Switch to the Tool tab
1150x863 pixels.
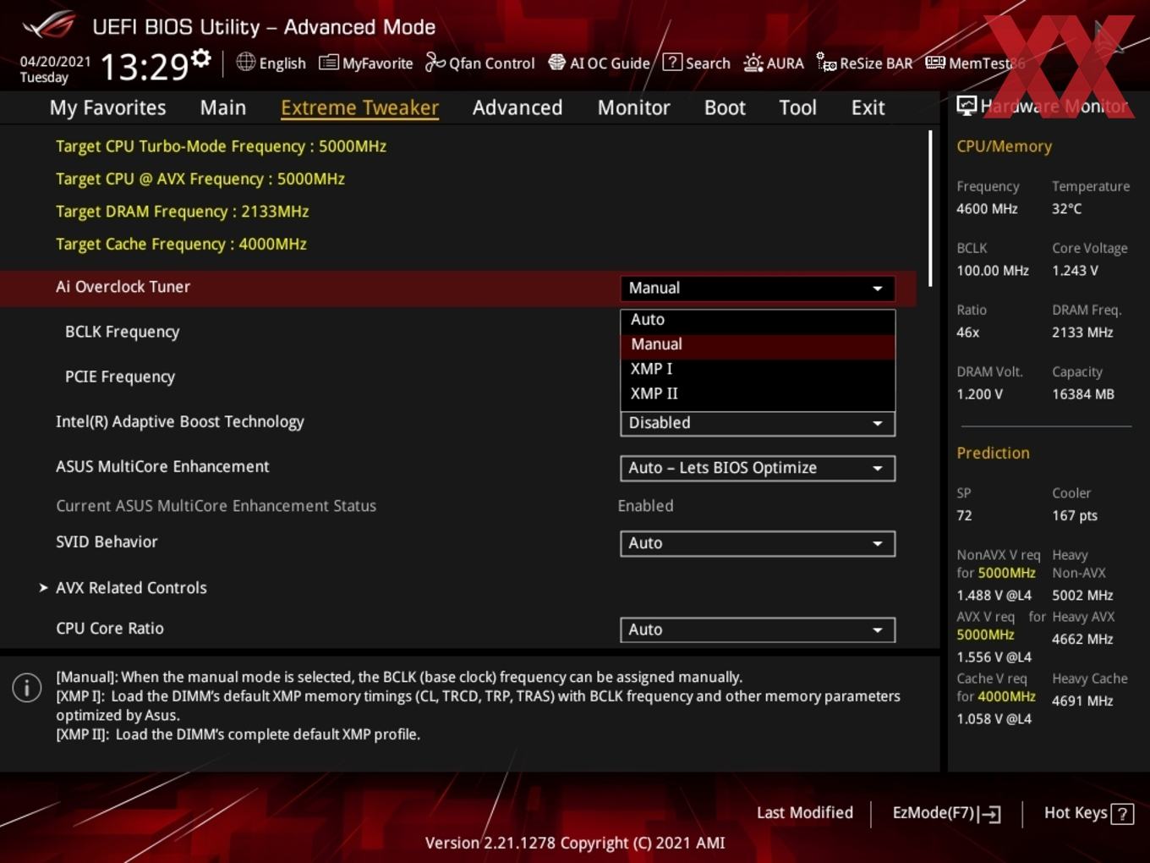[797, 107]
